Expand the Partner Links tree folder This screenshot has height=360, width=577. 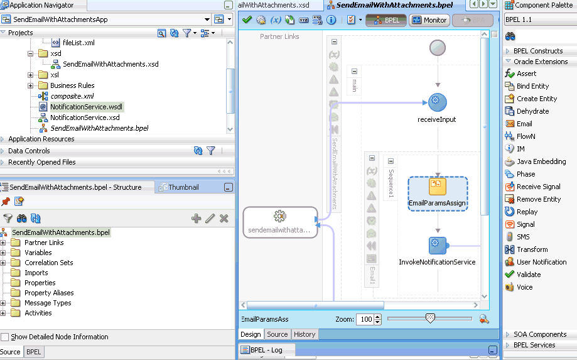(4, 243)
